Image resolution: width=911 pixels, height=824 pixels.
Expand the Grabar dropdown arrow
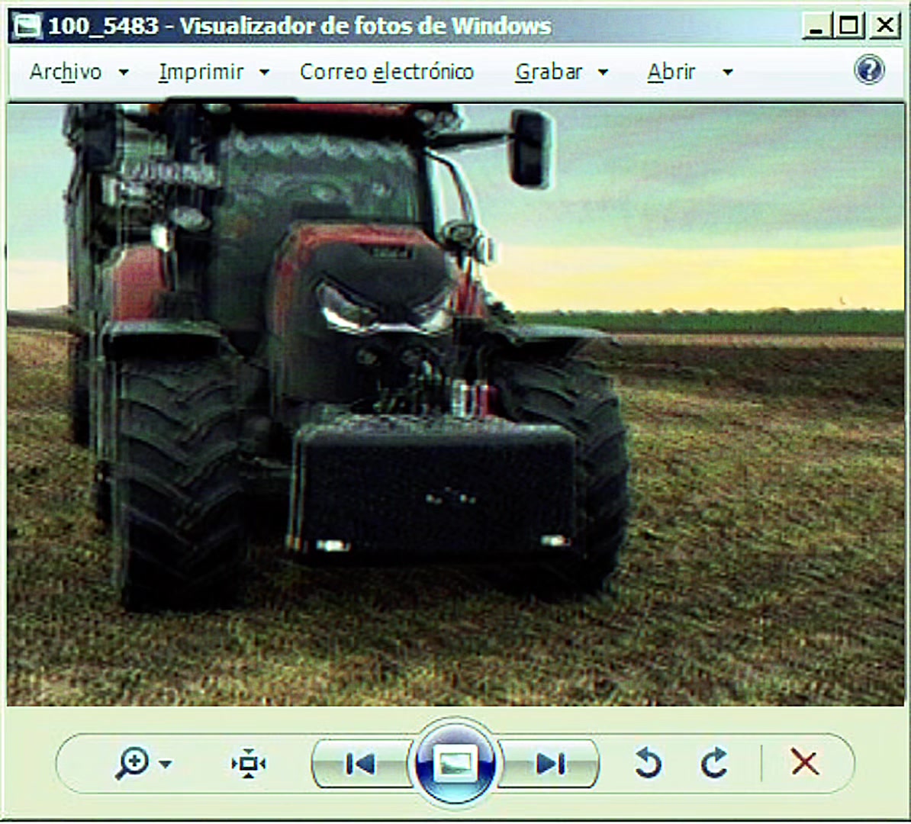(x=603, y=72)
